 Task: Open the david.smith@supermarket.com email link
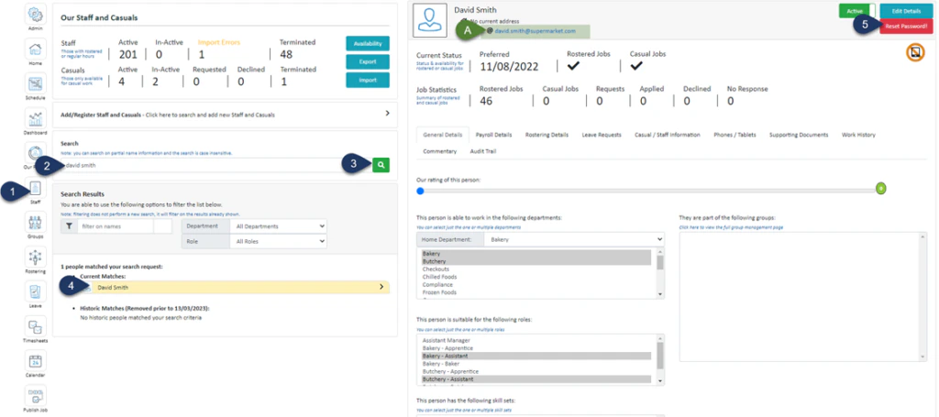pos(535,31)
